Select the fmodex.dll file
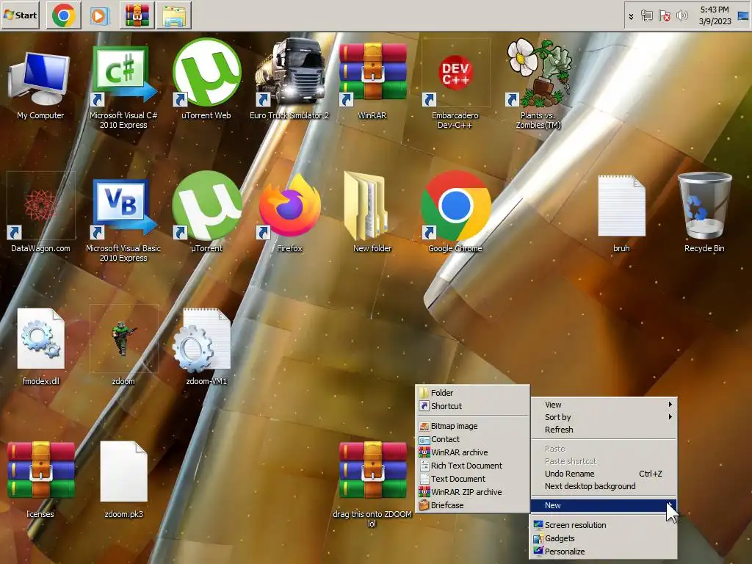The image size is (752, 564). (40, 347)
